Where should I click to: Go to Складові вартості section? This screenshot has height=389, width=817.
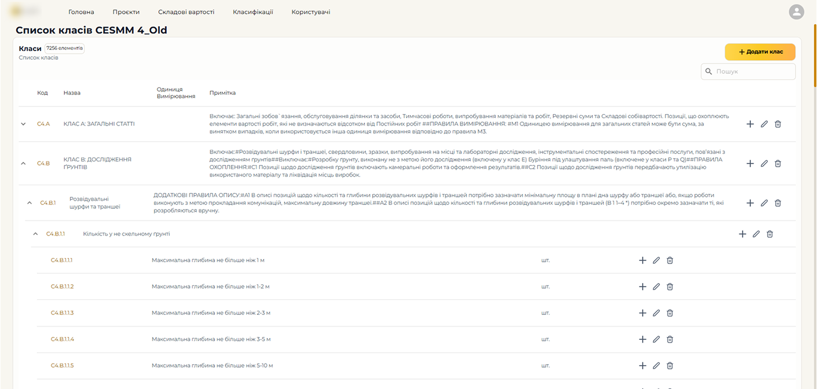[x=186, y=12]
